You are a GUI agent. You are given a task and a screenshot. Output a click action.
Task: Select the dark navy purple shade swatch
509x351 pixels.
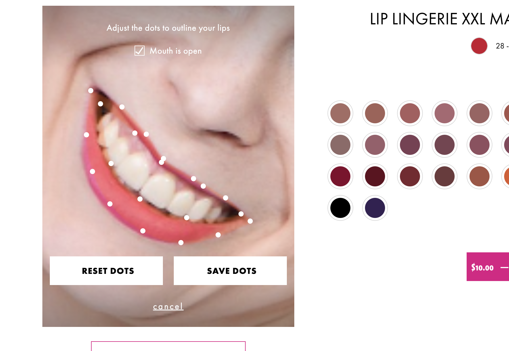(x=375, y=208)
